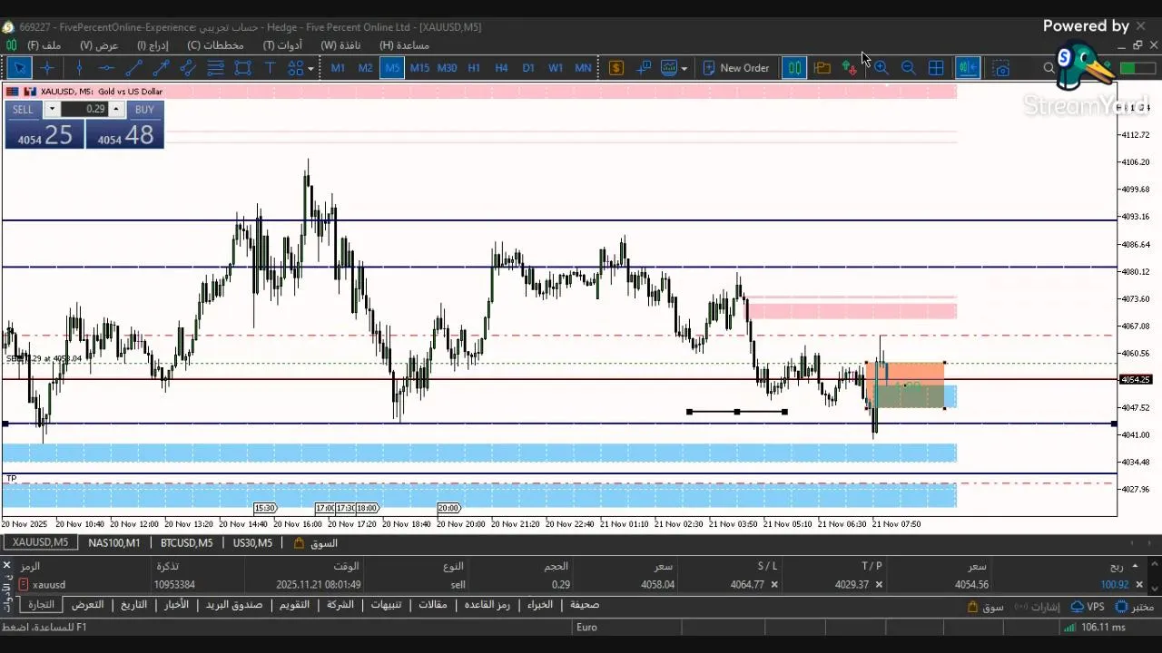Image resolution: width=1162 pixels, height=653 pixels.
Task: Select the Fibonacci retracement tool
Action: [215, 68]
